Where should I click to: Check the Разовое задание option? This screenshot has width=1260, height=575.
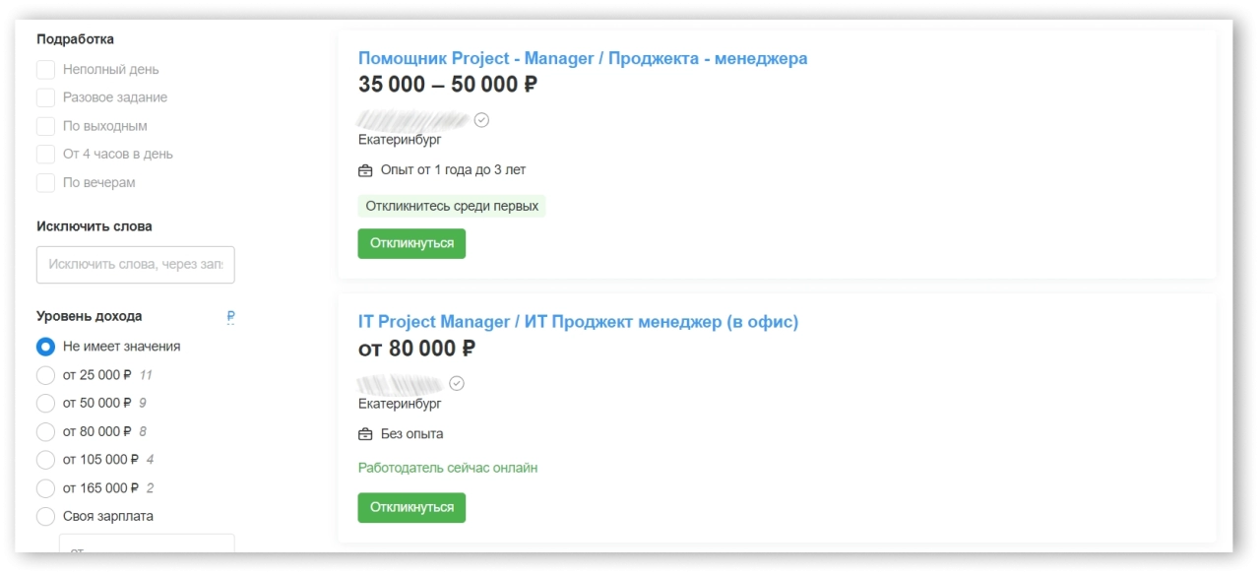pos(45,97)
